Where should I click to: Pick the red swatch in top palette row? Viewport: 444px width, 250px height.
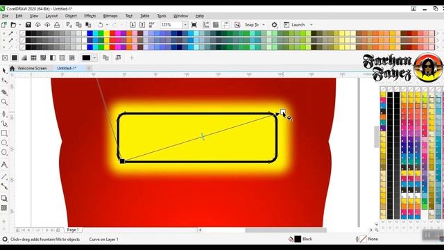click(112, 33)
